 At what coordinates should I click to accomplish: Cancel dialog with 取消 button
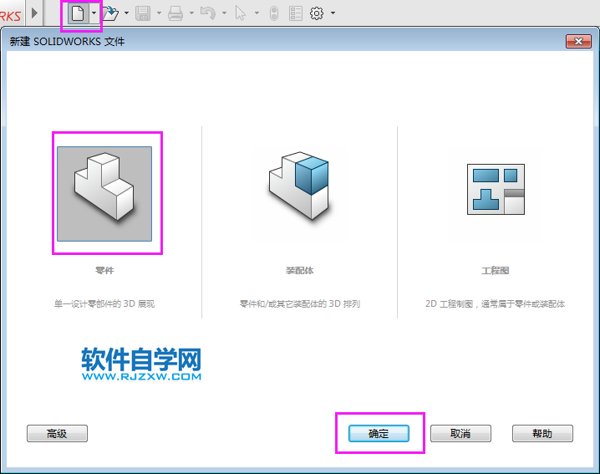(460, 433)
